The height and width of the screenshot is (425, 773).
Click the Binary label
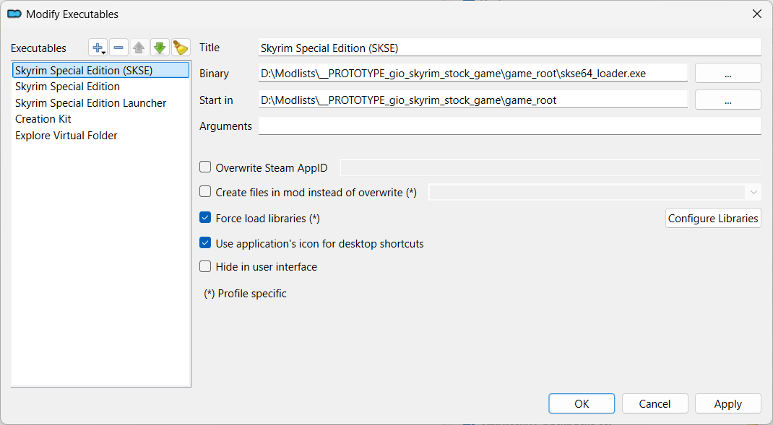point(214,74)
